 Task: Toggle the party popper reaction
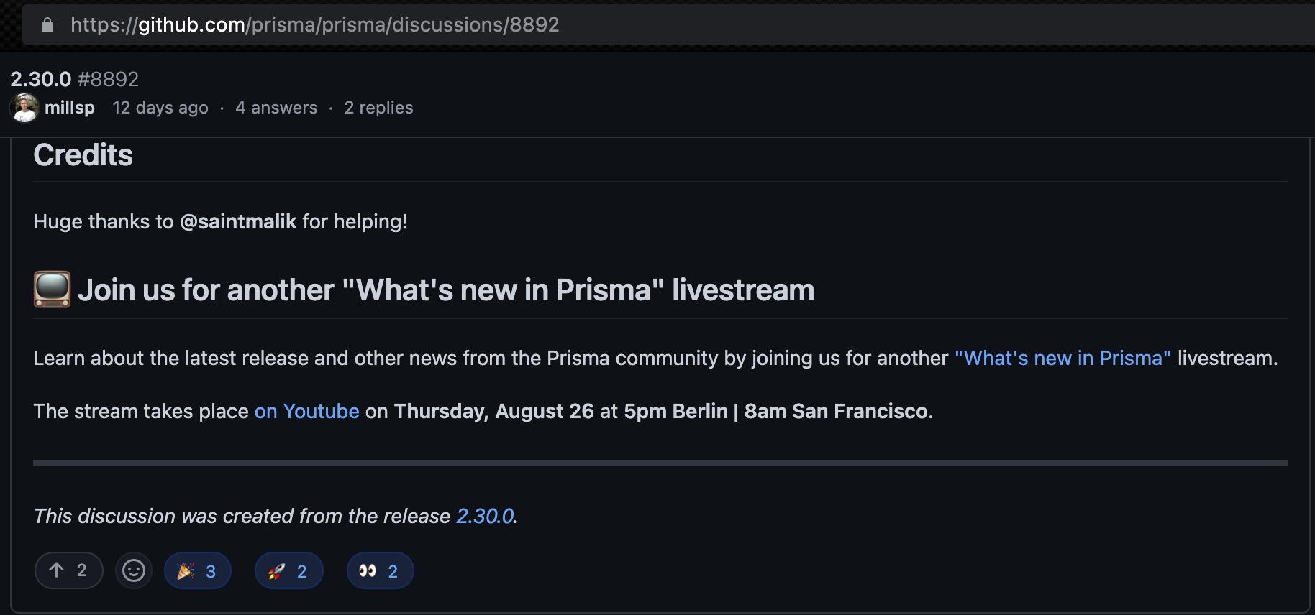197,570
